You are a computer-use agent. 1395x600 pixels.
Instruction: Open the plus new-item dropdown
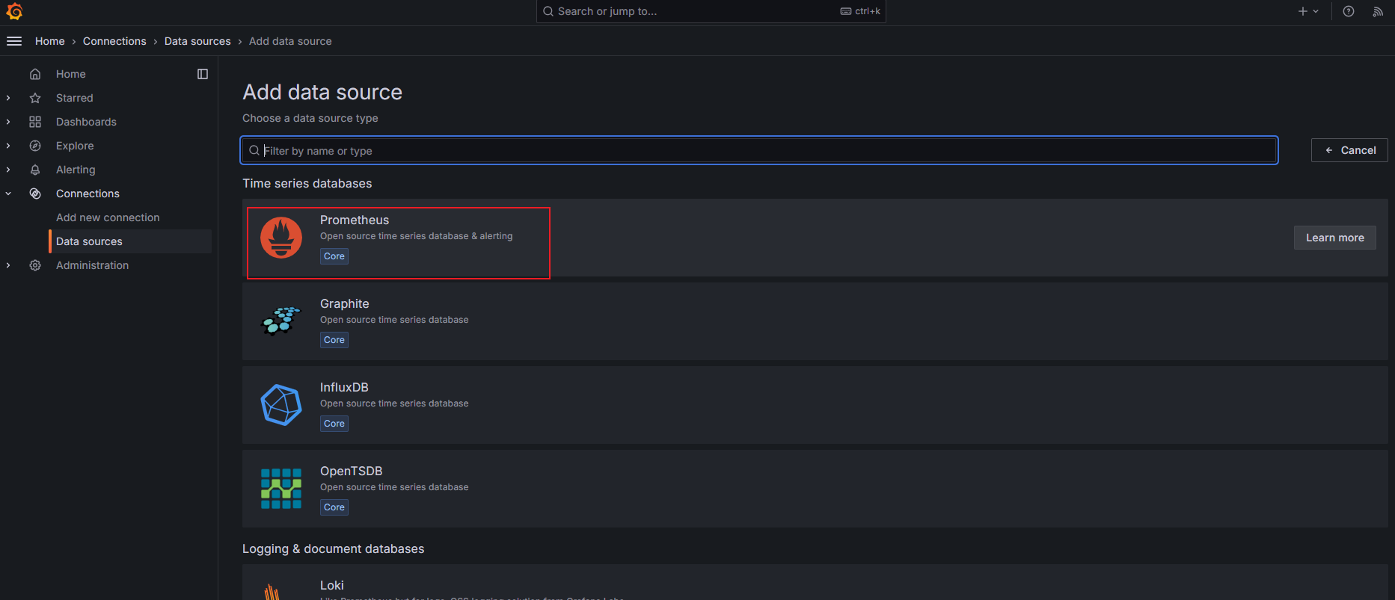tap(1308, 11)
